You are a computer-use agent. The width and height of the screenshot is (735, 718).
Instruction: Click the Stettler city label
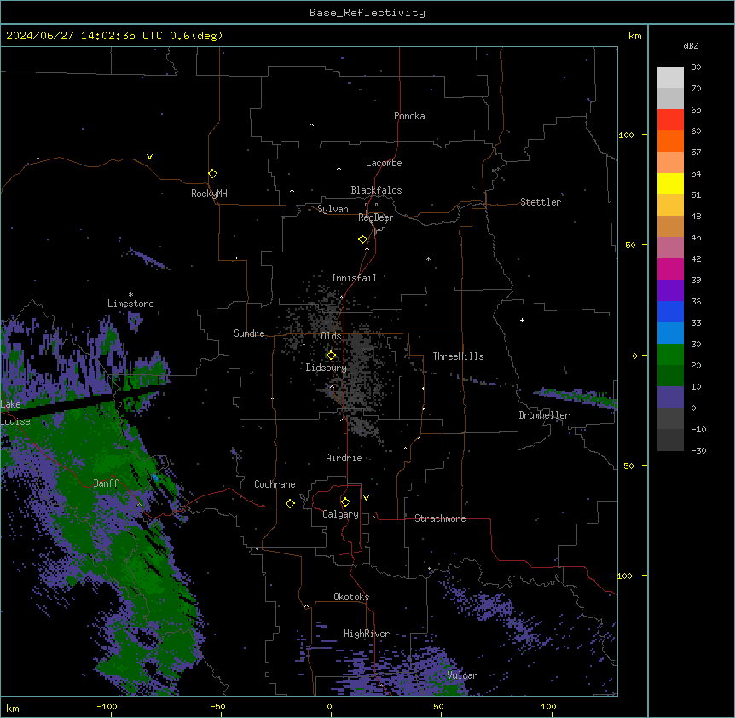coord(541,202)
